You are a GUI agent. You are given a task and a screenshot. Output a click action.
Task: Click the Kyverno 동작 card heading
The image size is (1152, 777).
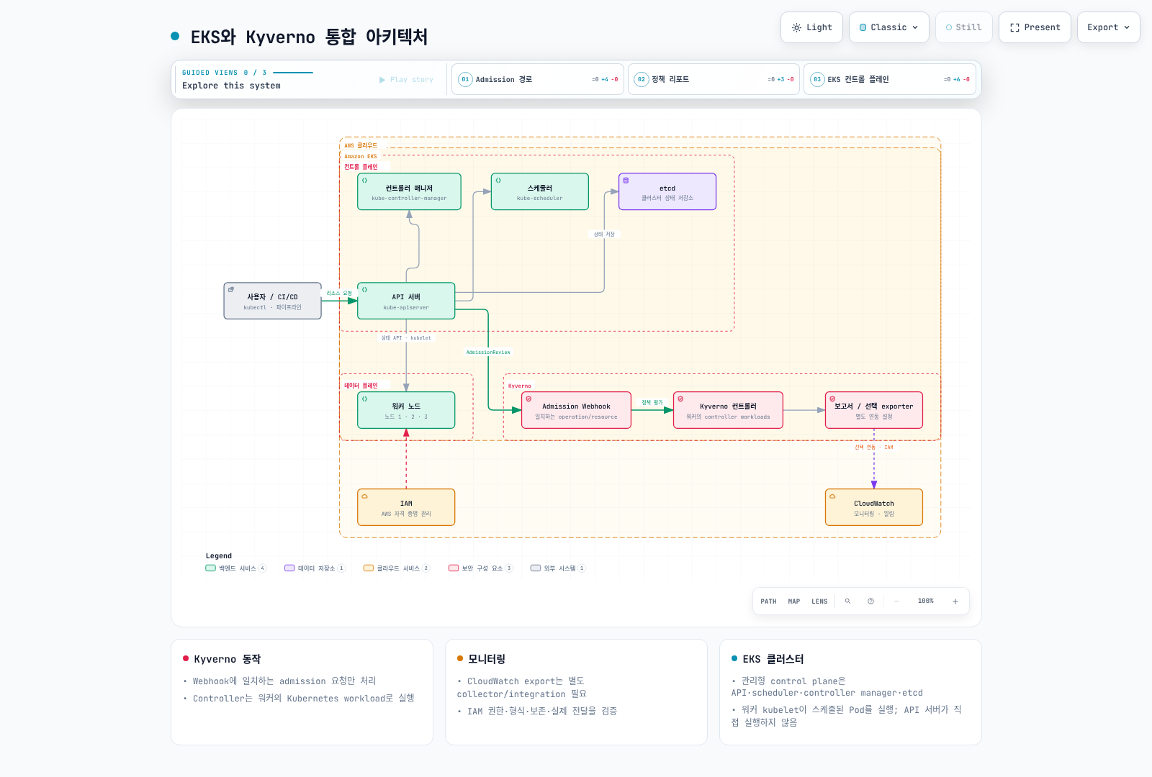tap(227, 659)
